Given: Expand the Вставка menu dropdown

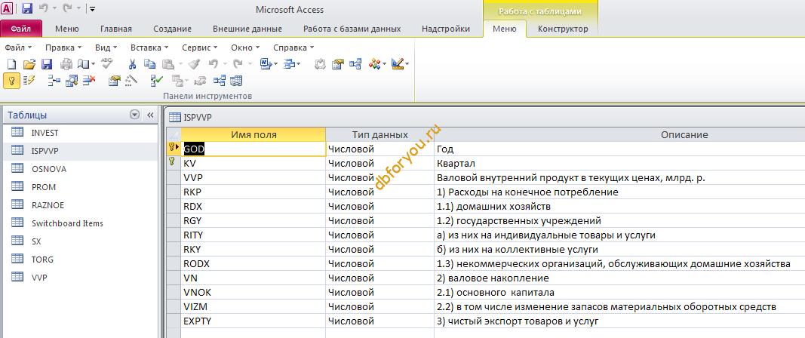Looking at the screenshot, I should pyautogui.click(x=149, y=48).
